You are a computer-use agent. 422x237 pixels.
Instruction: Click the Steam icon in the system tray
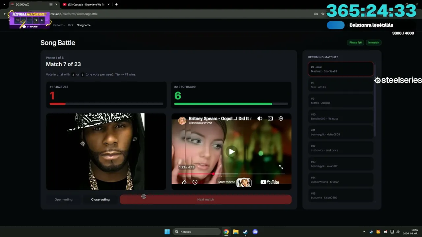pyautogui.click(x=371, y=232)
